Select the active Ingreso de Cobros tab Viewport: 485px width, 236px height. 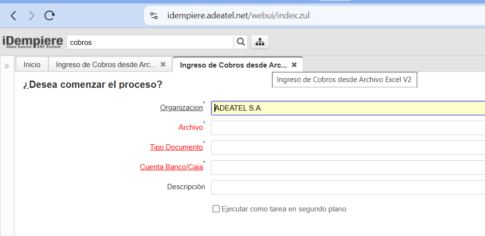click(x=233, y=65)
